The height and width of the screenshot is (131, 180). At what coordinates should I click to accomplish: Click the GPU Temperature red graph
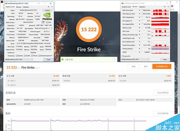(160, 17)
